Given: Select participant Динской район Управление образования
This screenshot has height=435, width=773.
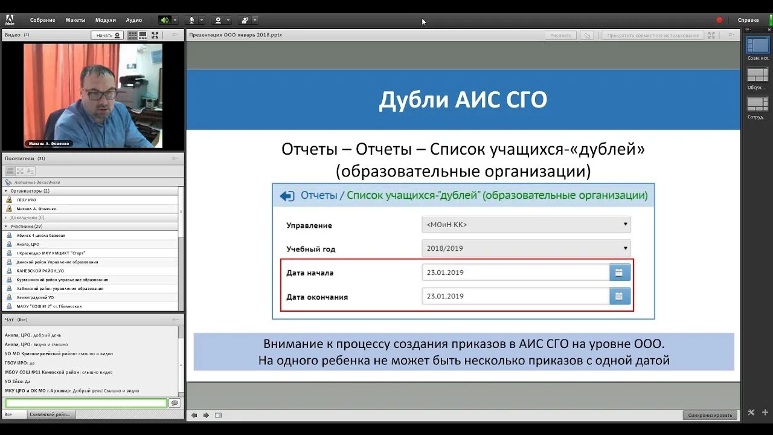Looking at the screenshot, I should click(91, 262).
